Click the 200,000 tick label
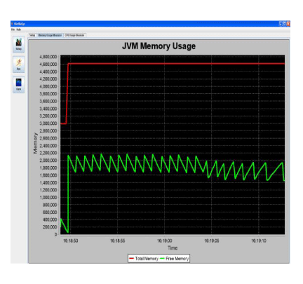303x284 pixels. [x=50, y=227]
